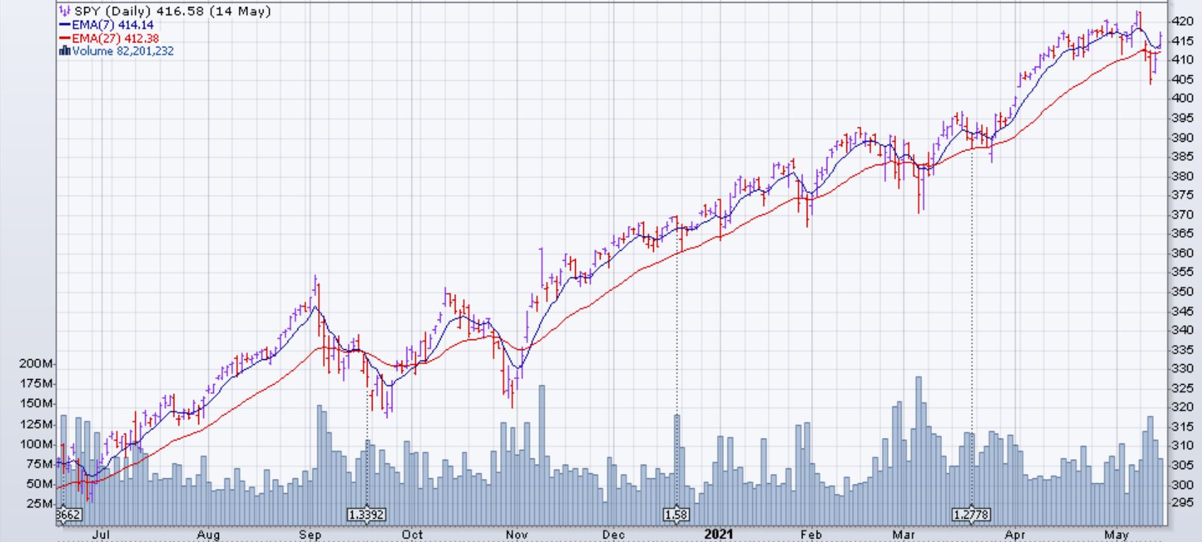Click the 200M volume axis label

tap(37, 363)
